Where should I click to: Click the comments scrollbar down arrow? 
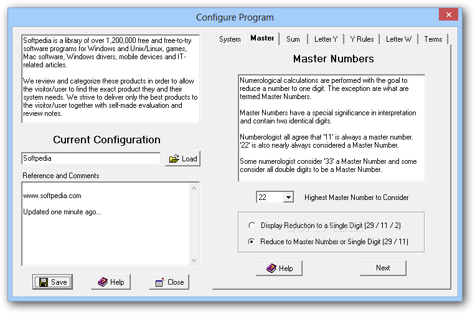(x=194, y=260)
